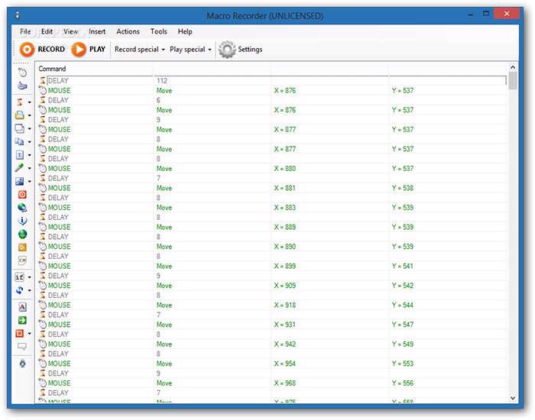Open the Insert menu

pos(97,31)
